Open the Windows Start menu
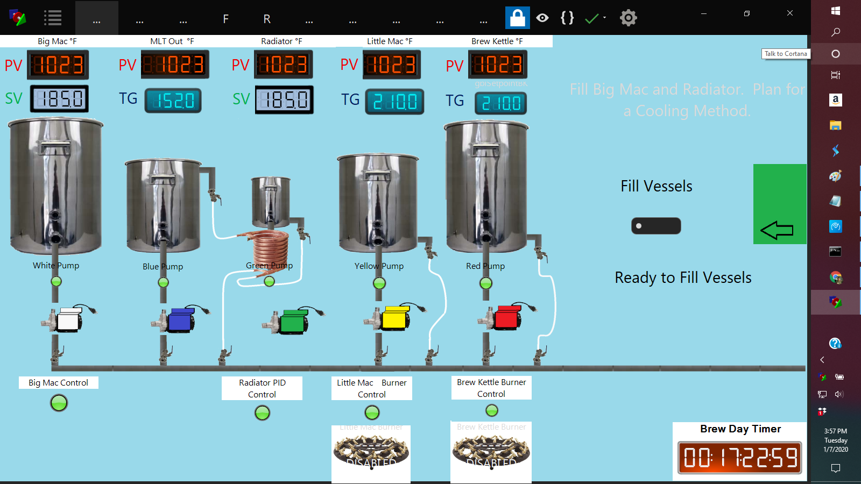861x484 pixels. [836, 11]
